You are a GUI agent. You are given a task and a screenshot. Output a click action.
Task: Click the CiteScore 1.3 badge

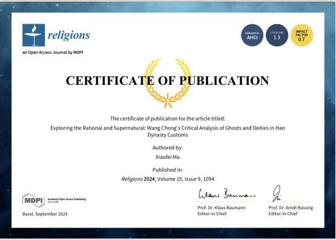[277, 35]
